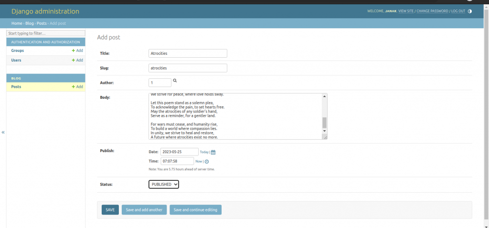Add a new Post via sidebar Add link
This screenshot has width=489, height=228.
point(77,87)
